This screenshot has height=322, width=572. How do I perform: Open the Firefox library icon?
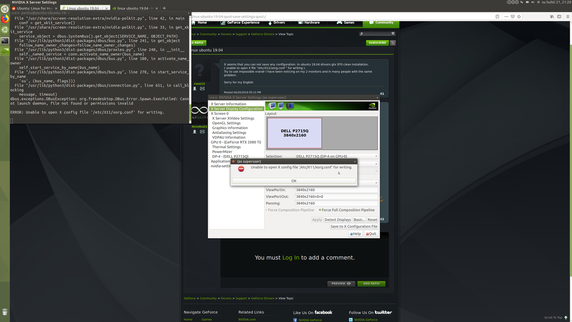coord(552,17)
